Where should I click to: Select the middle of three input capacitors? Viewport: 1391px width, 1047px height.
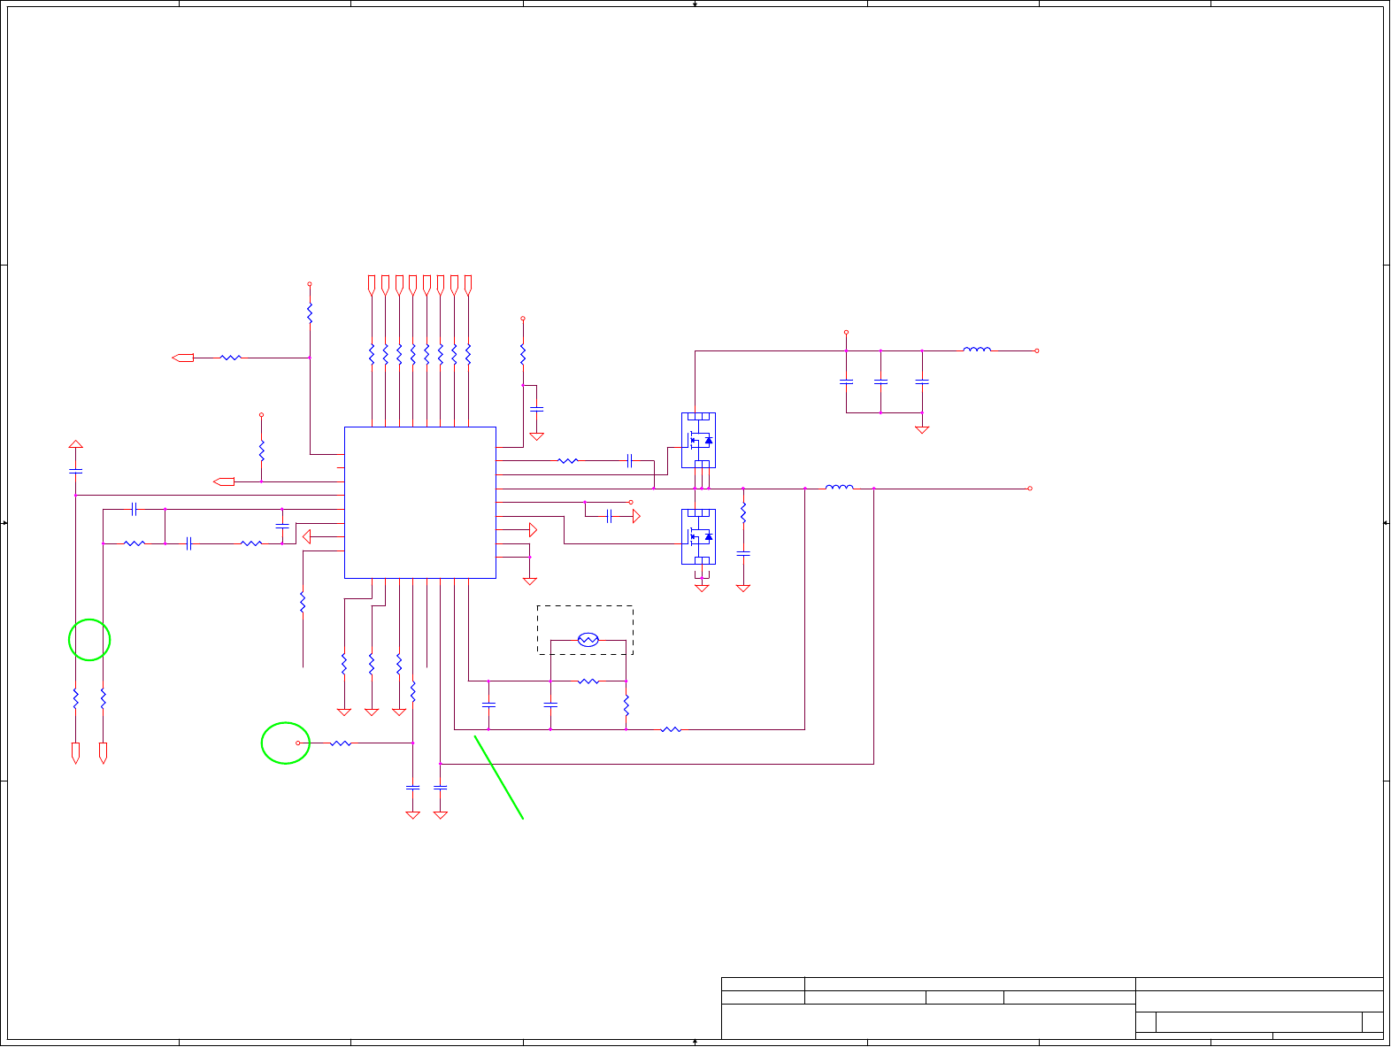coord(880,382)
